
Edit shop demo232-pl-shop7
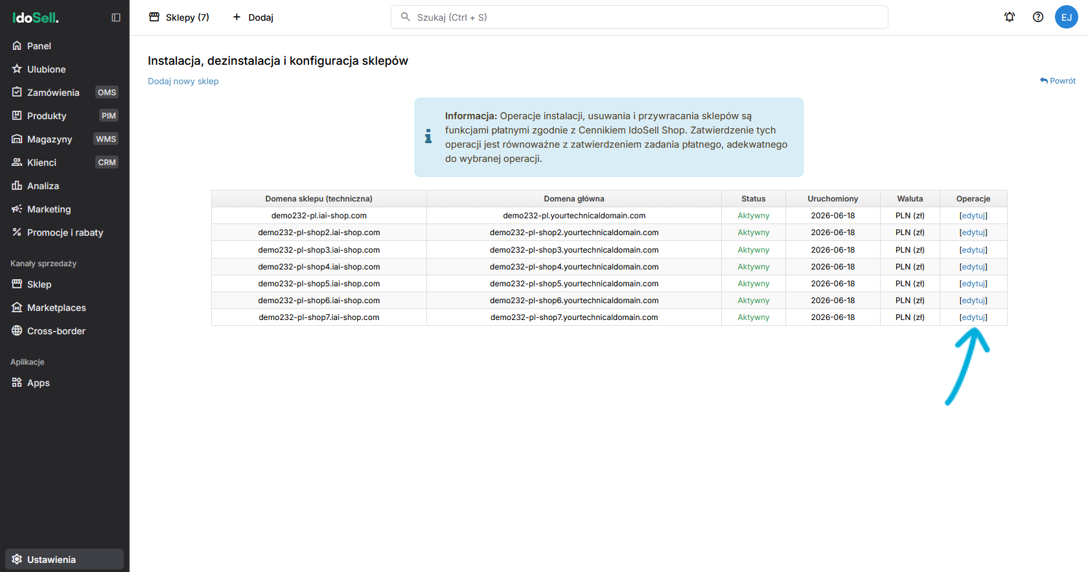(973, 317)
